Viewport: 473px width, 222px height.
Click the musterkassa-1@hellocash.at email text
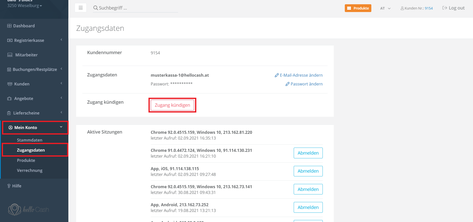180,75
